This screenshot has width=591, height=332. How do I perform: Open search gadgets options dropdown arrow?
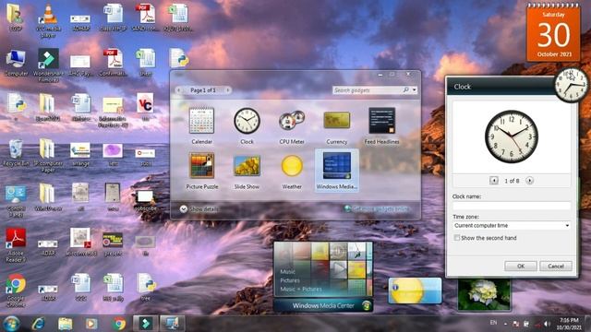(415, 90)
